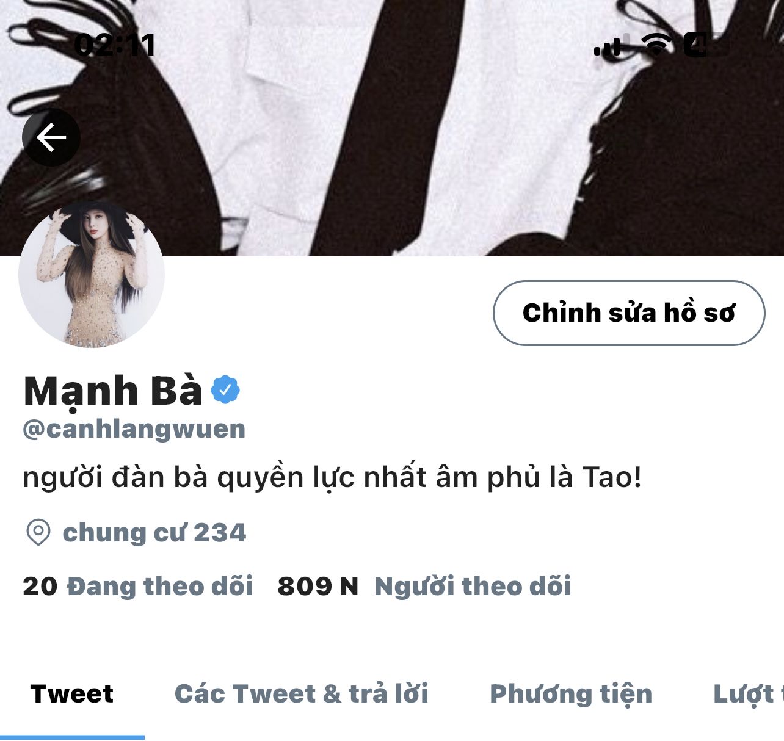Click the @canhlangwuen username handle

point(134,429)
